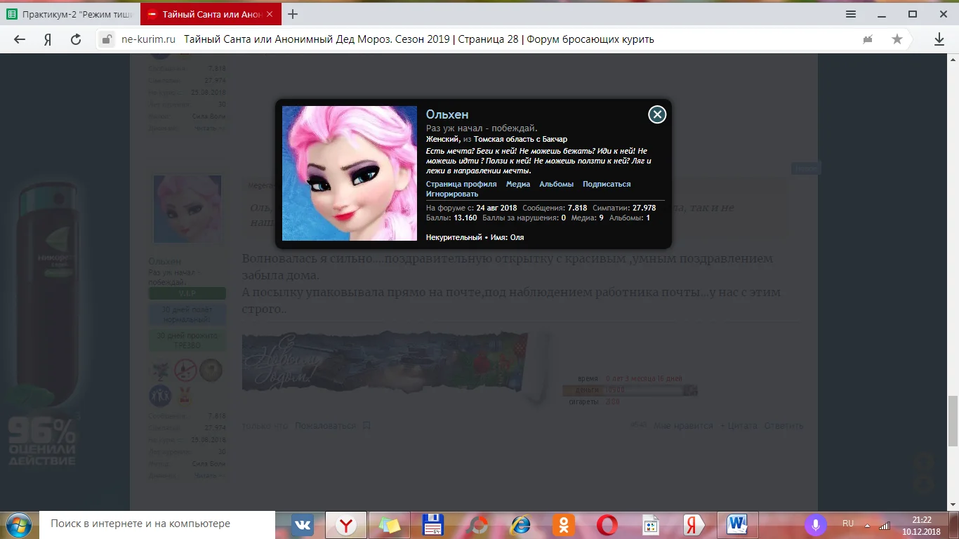Viewport: 959px width, 539px height.
Task: Show hidden system tray icons
Action: pos(867,525)
